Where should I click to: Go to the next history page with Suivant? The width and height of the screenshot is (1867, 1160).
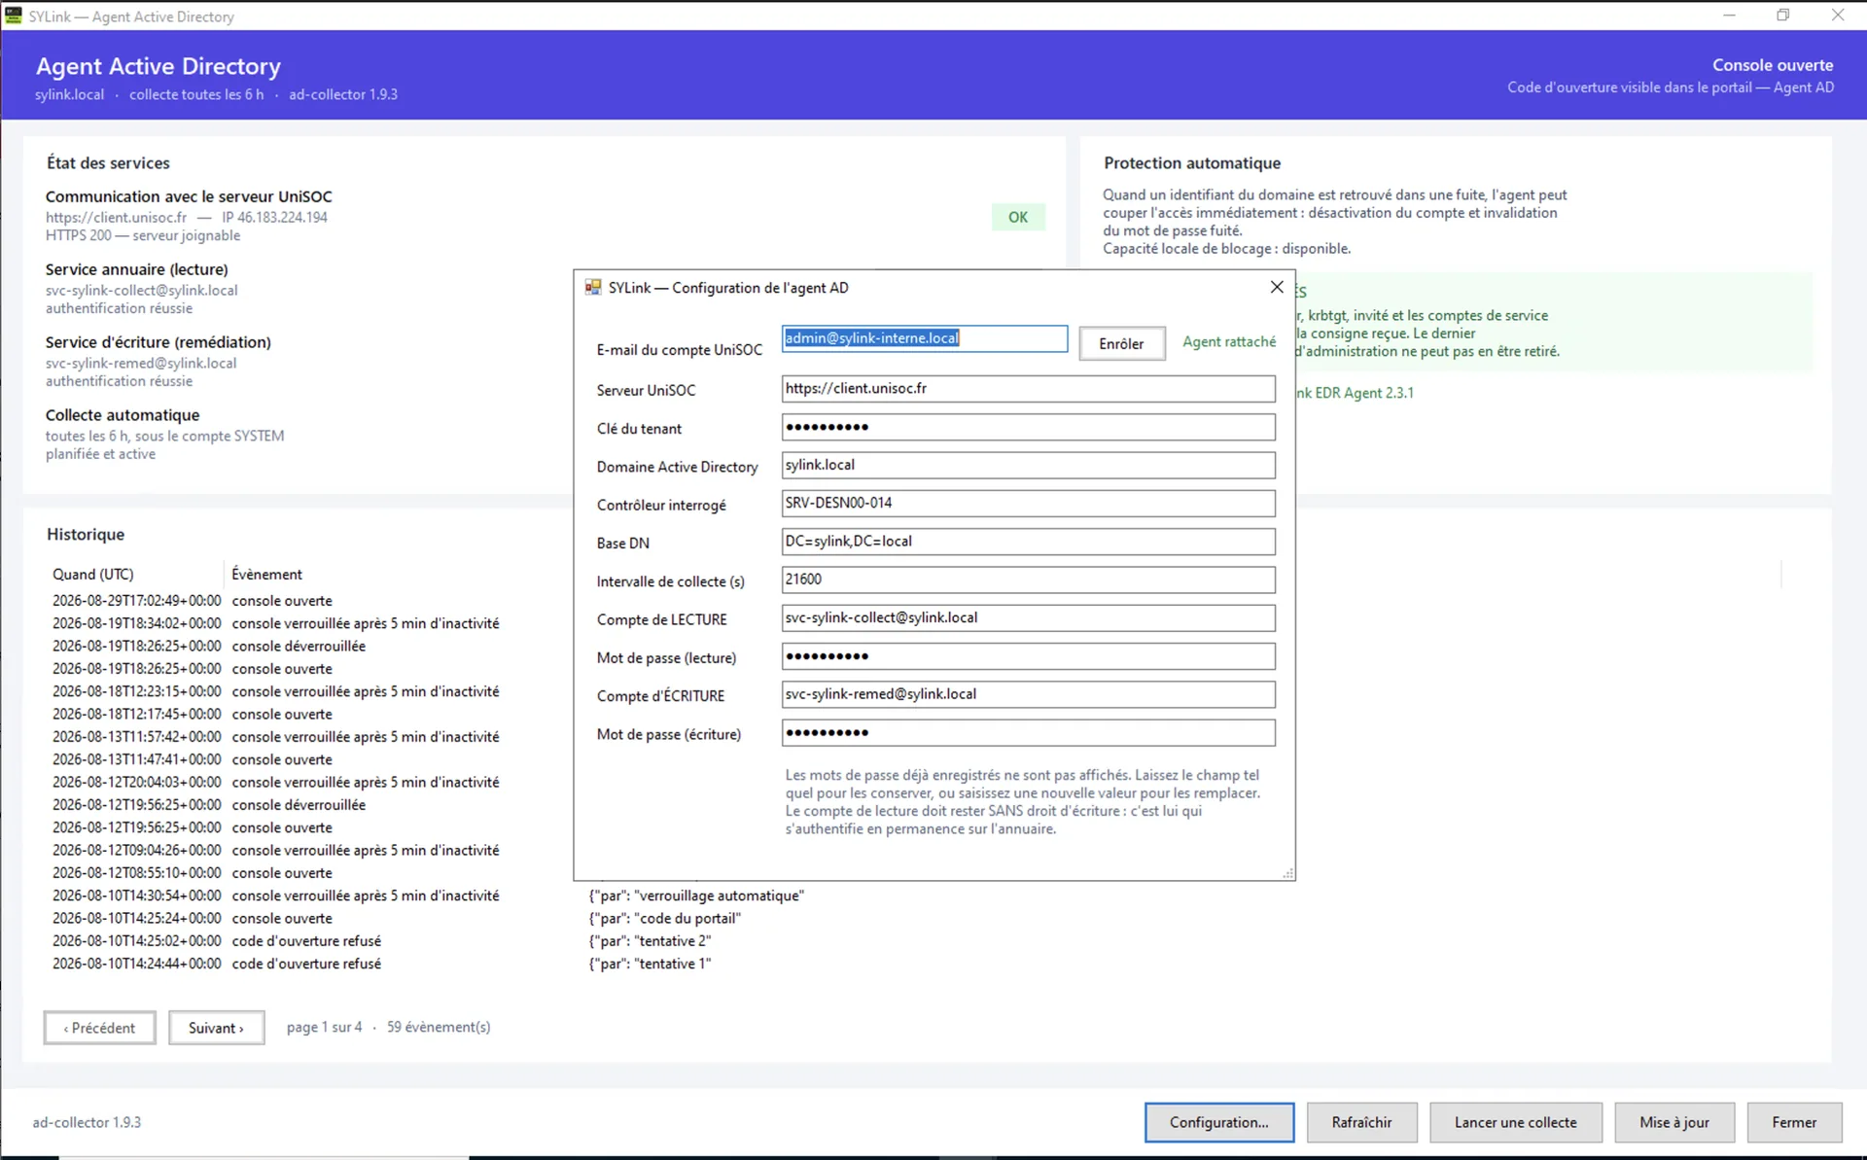[216, 1028]
